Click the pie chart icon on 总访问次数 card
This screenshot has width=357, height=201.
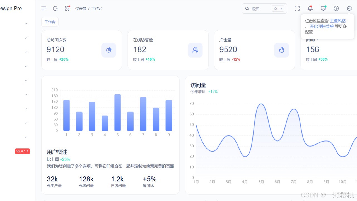point(108,50)
